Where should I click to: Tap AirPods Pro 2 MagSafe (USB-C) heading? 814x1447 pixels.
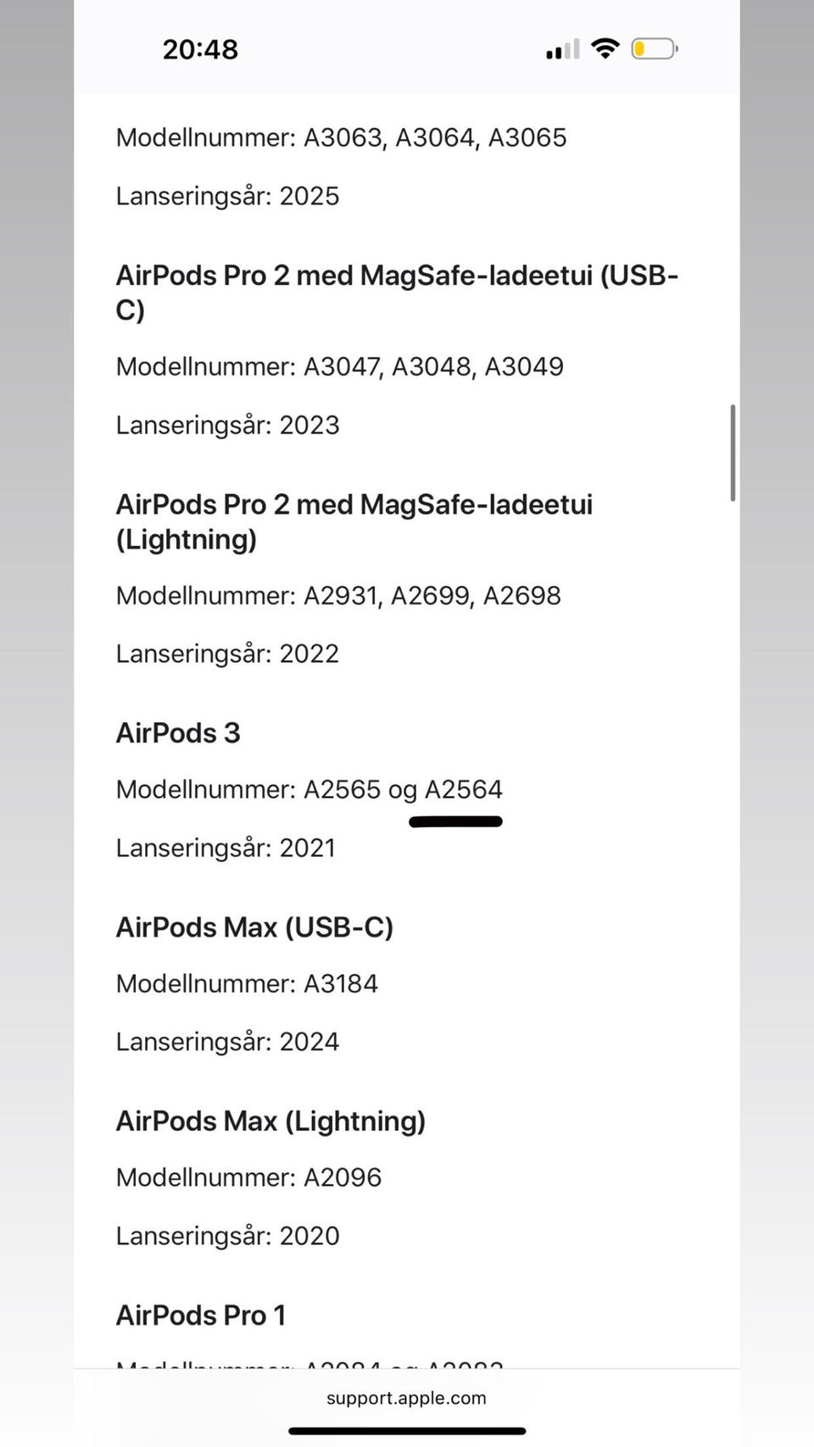tap(397, 292)
